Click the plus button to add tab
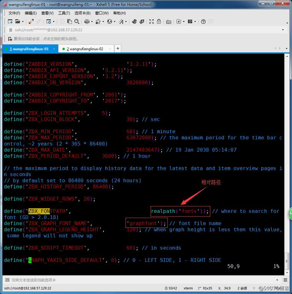 [118, 49]
